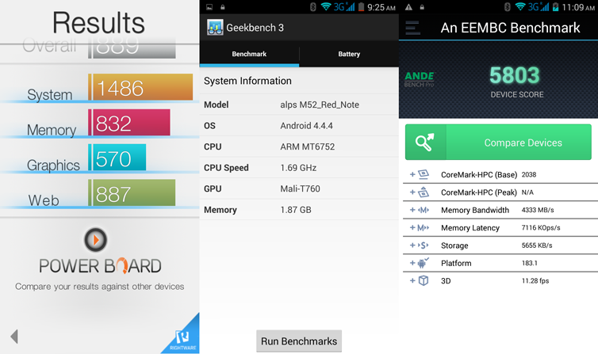Tap the pink Memory score bar
The height and width of the screenshot is (354, 598).
click(x=131, y=123)
